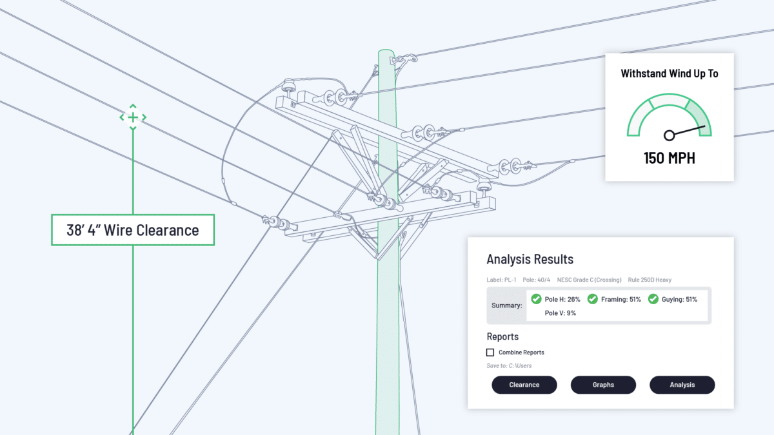Click the green crosshair target marker
774x435 pixels.
point(133,117)
